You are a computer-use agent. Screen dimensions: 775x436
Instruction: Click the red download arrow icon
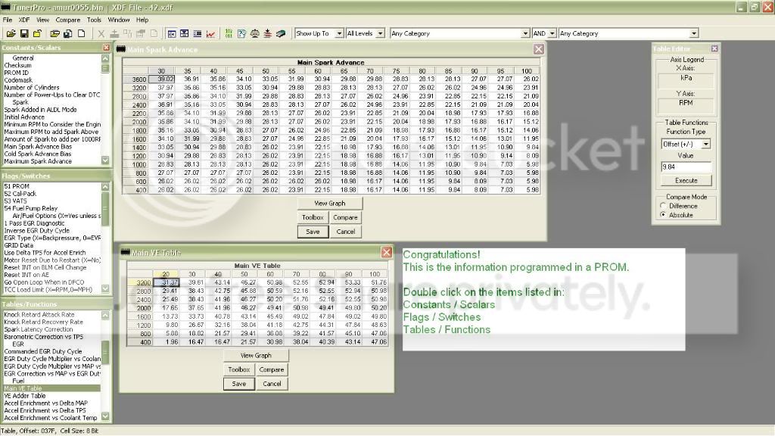(x=267, y=33)
